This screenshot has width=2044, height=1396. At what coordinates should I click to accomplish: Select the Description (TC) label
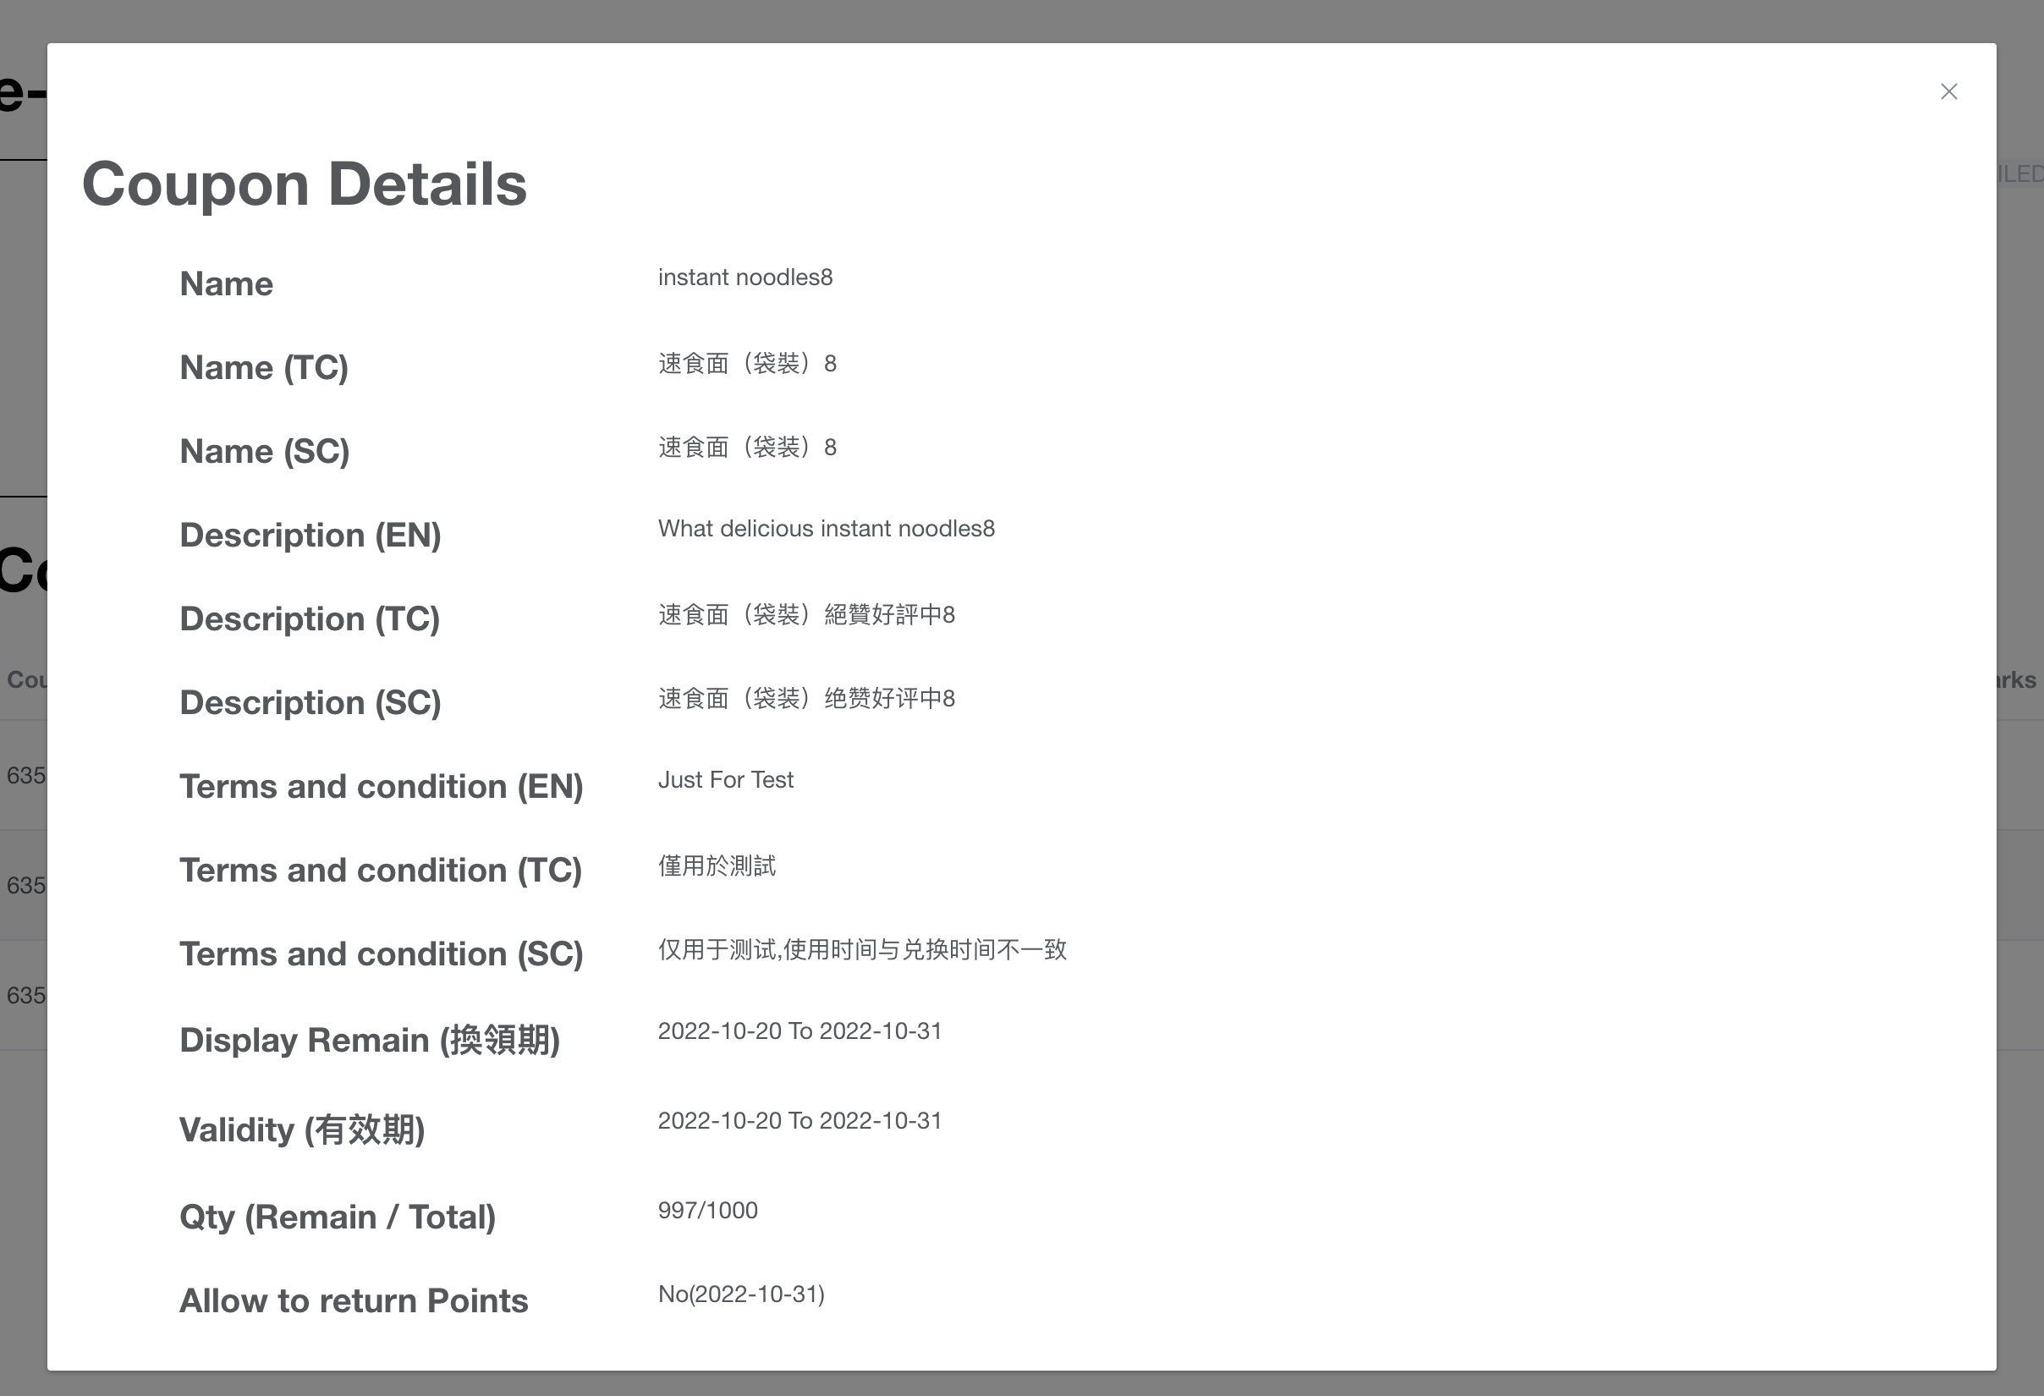coord(310,619)
